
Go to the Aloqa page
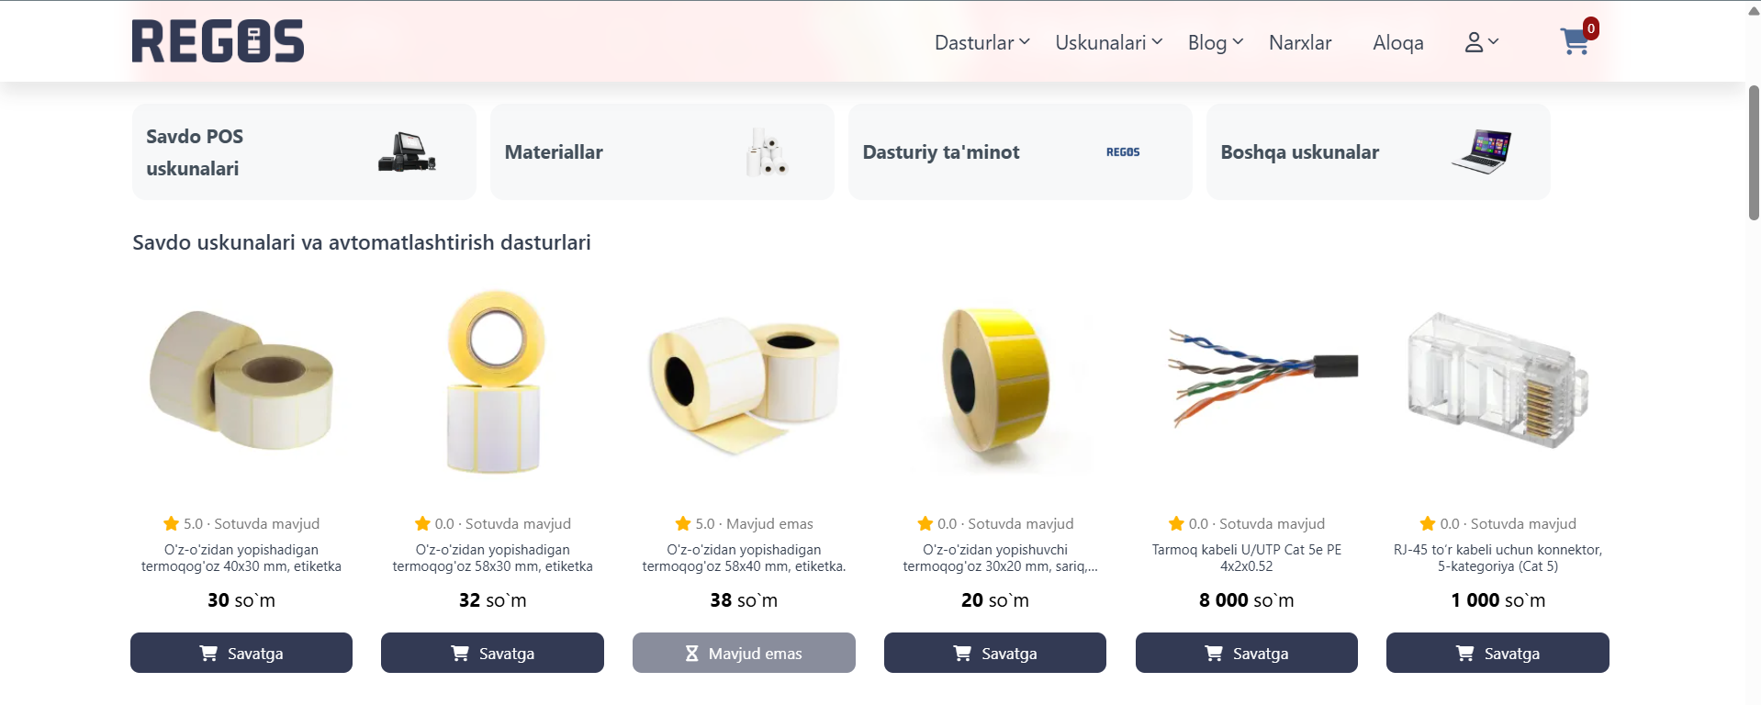tap(1397, 42)
